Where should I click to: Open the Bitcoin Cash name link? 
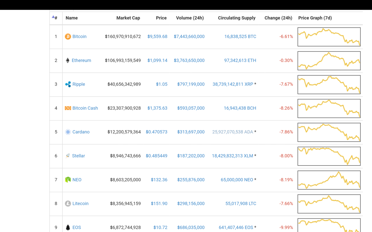point(85,108)
